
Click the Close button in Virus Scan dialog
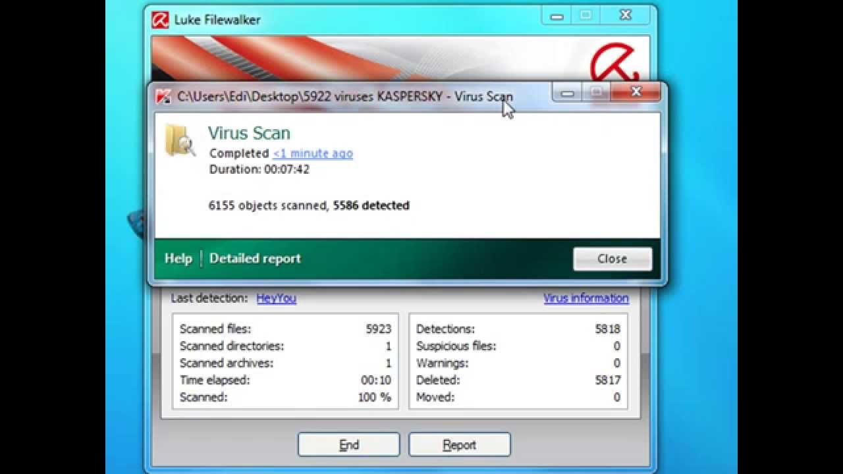[x=612, y=259]
